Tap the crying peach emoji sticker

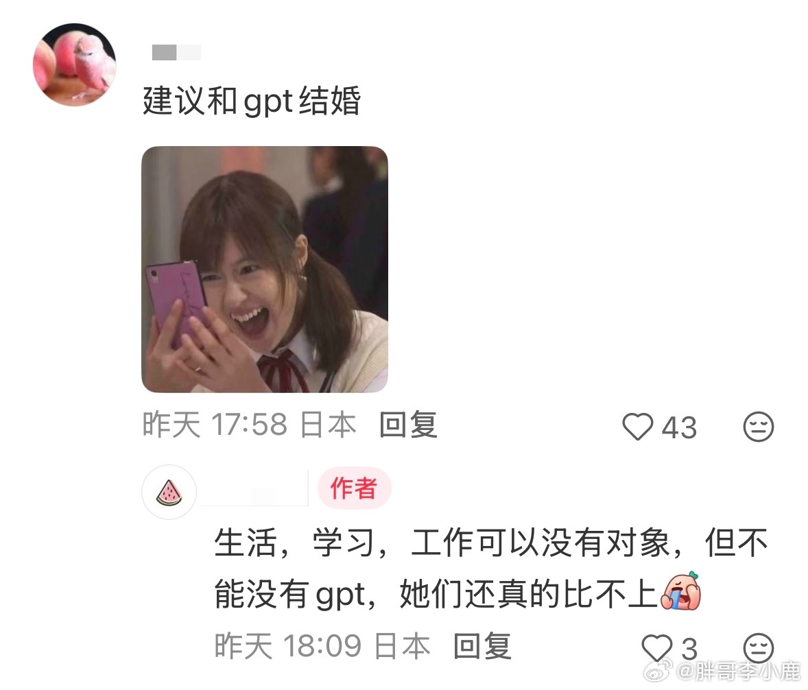[680, 591]
